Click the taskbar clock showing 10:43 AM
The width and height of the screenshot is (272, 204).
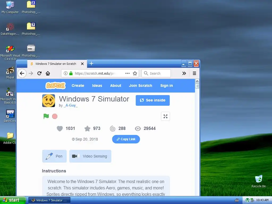(x=262, y=200)
